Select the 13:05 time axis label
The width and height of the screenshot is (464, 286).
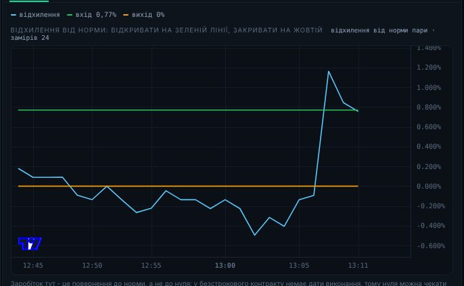[299, 266]
